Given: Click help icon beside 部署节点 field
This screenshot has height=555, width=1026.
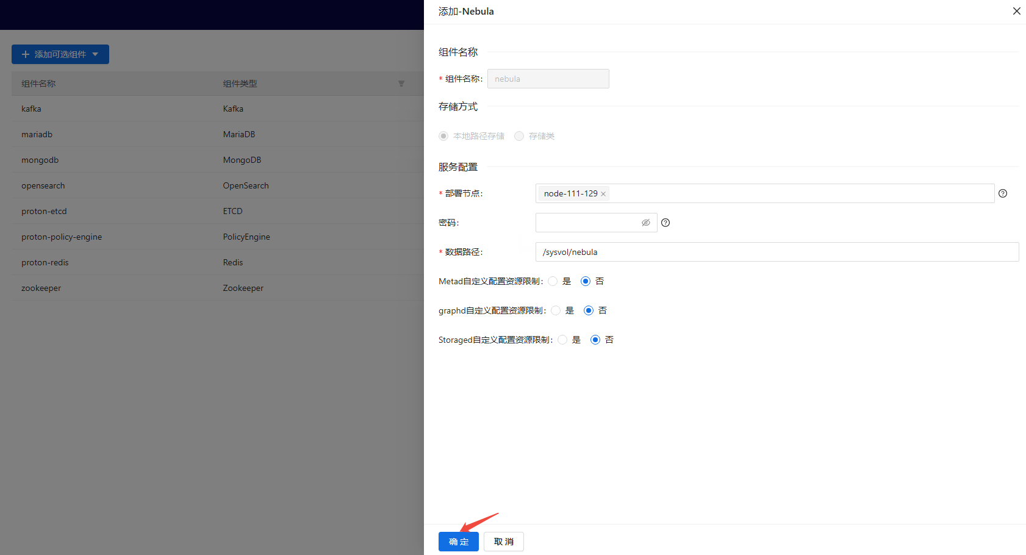Looking at the screenshot, I should [1003, 193].
